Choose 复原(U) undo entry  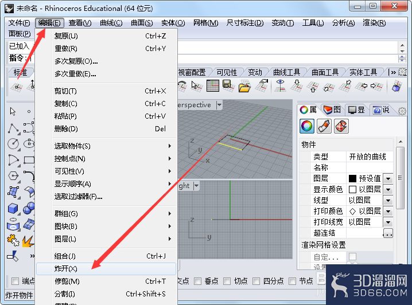106,36
